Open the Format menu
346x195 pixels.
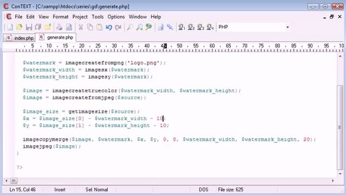(x=61, y=17)
